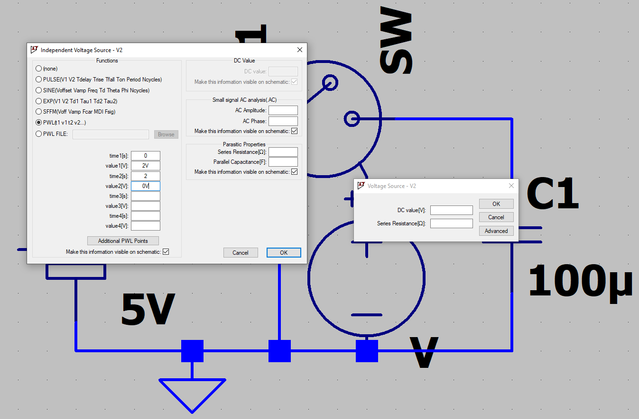Click into the AC Amplitude field
639x419 pixels.
[x=283, y=110]
